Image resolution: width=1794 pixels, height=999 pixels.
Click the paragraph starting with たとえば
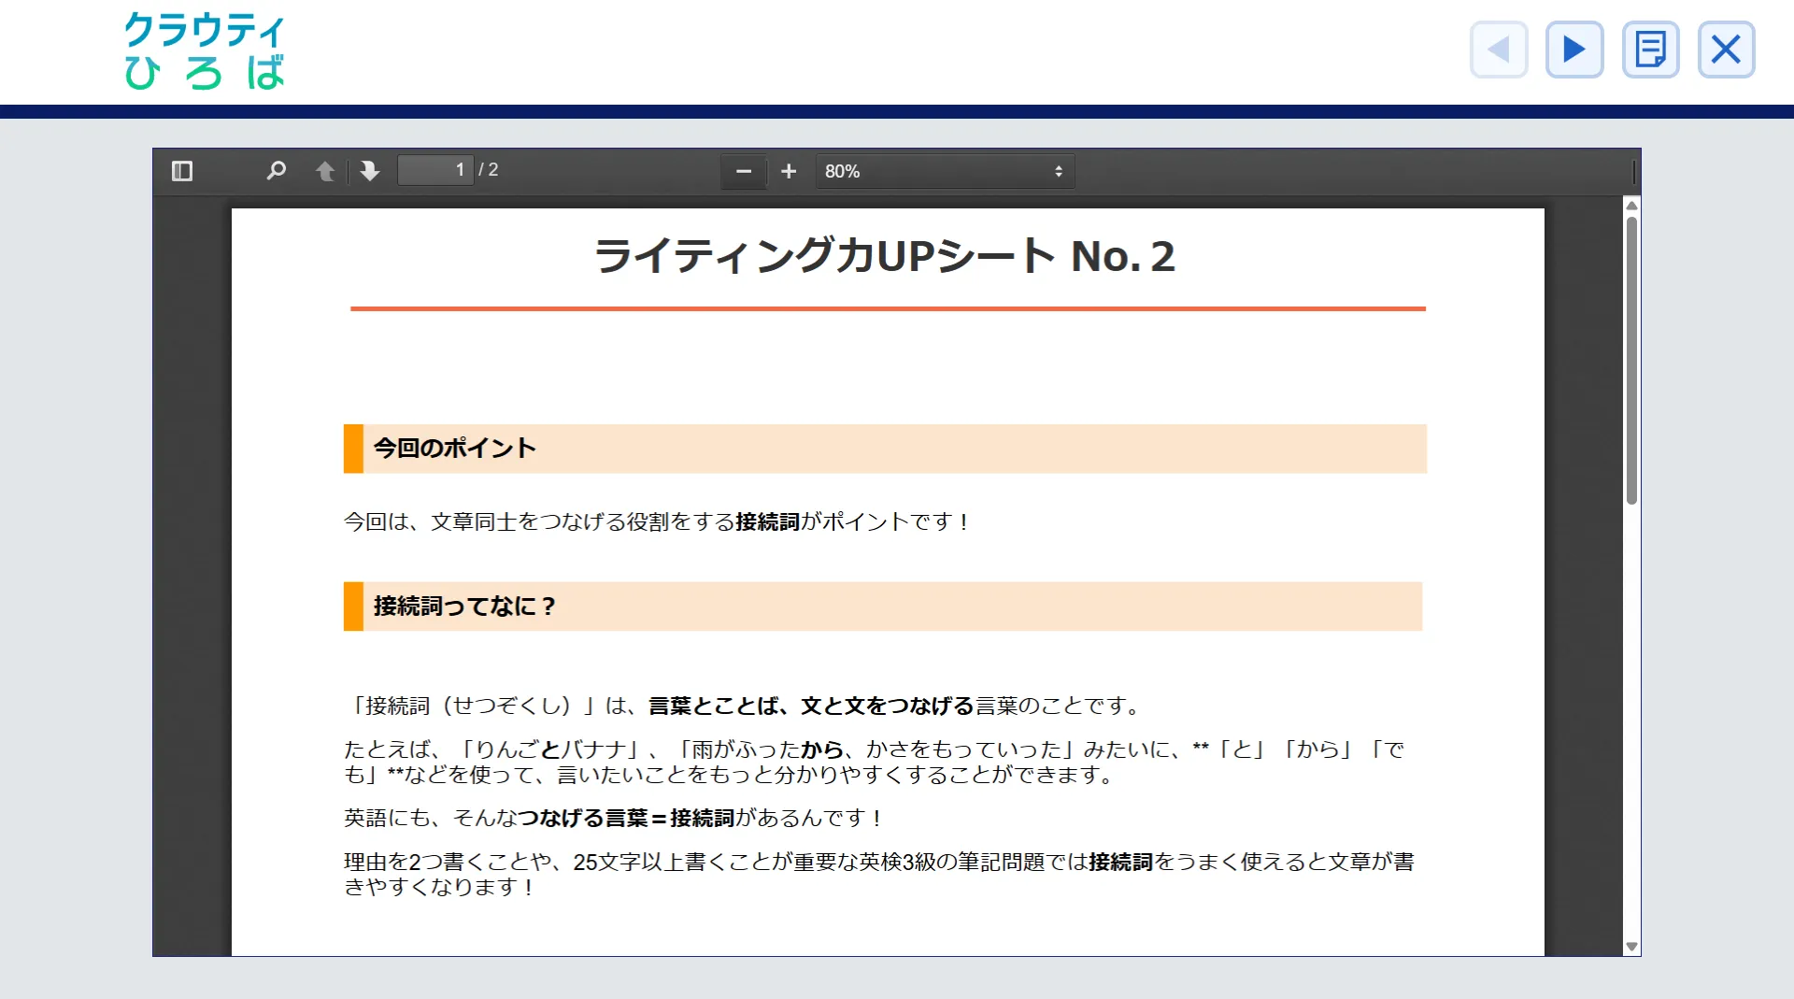(x=875, y=762)
